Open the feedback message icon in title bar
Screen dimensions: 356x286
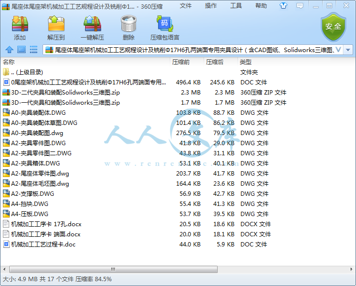[x=300, y=6]
